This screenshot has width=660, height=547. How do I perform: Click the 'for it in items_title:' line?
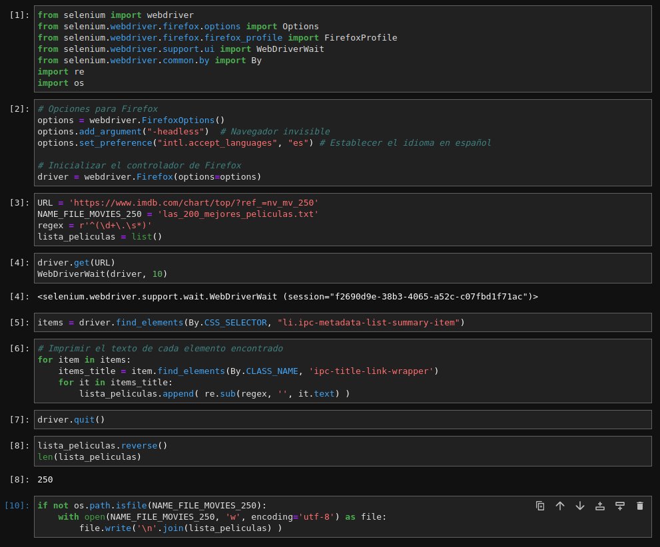115,383
